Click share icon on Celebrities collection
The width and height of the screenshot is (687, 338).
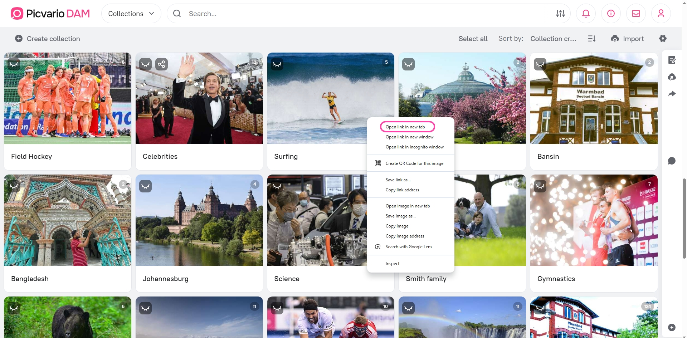(161, 64)
